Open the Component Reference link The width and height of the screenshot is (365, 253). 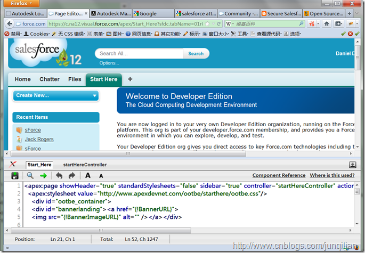pos(279,175)
